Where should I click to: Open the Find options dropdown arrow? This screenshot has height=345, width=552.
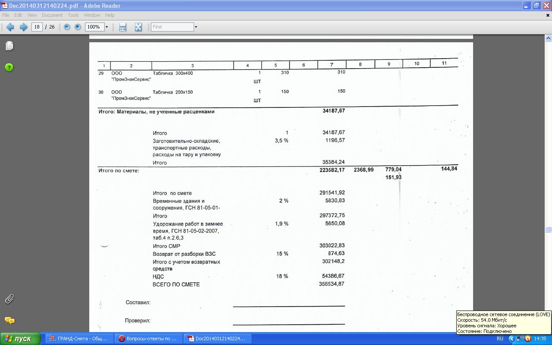click(196, 27)
